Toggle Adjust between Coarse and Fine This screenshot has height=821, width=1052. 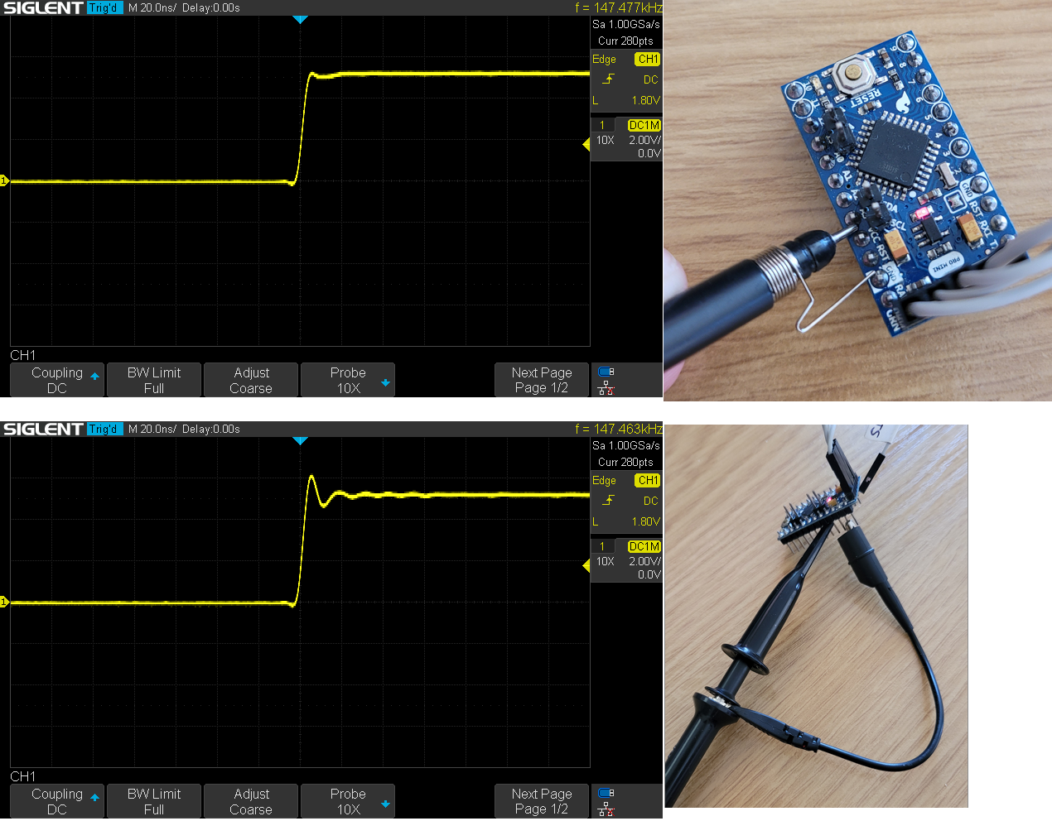point(250,379)
